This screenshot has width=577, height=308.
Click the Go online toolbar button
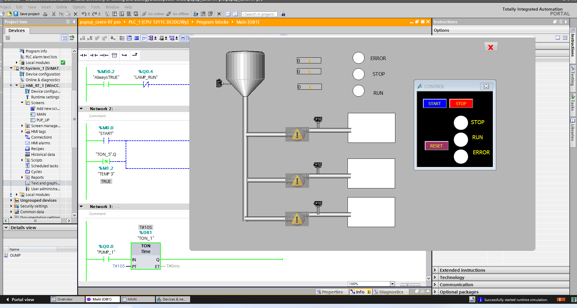click(153, 14)
